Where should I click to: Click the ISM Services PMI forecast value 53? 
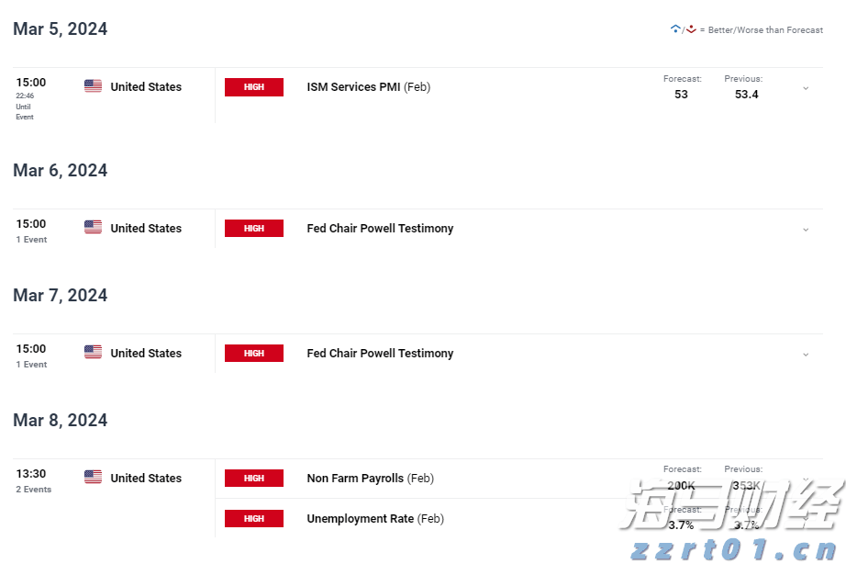click(x=681, y=95)
